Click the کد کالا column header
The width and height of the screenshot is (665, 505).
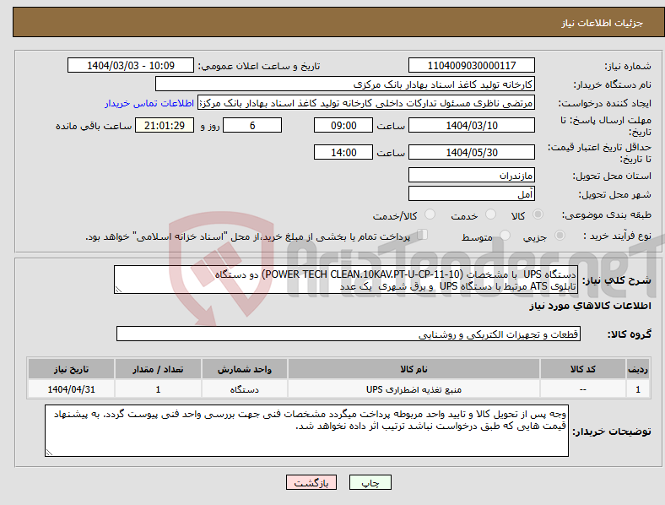583,369
